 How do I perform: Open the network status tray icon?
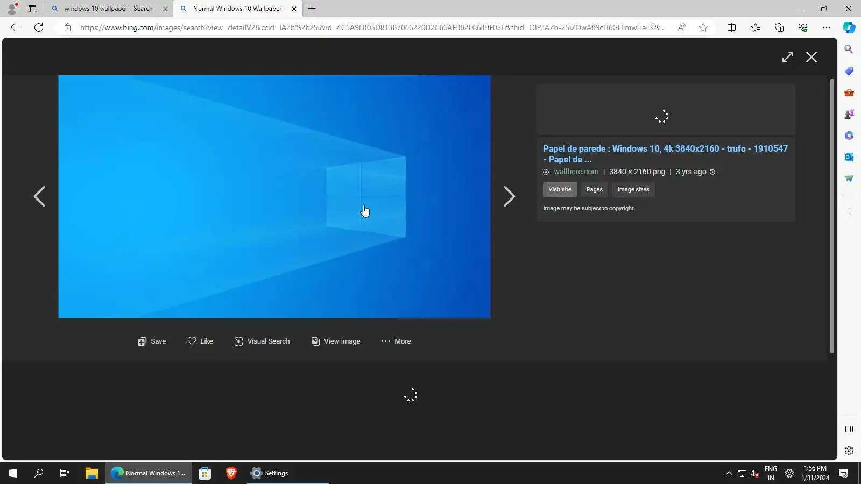pos(742,473)
